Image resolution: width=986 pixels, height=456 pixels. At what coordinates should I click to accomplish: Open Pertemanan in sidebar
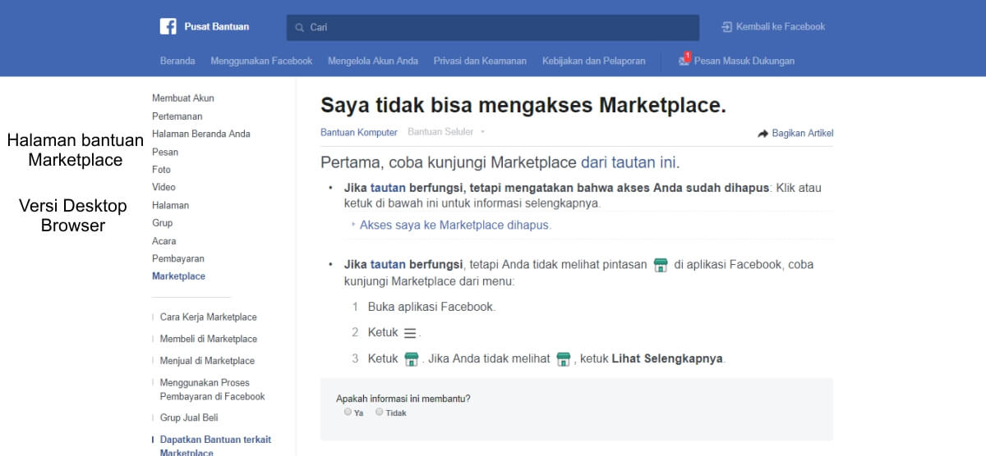pos(177,116)
